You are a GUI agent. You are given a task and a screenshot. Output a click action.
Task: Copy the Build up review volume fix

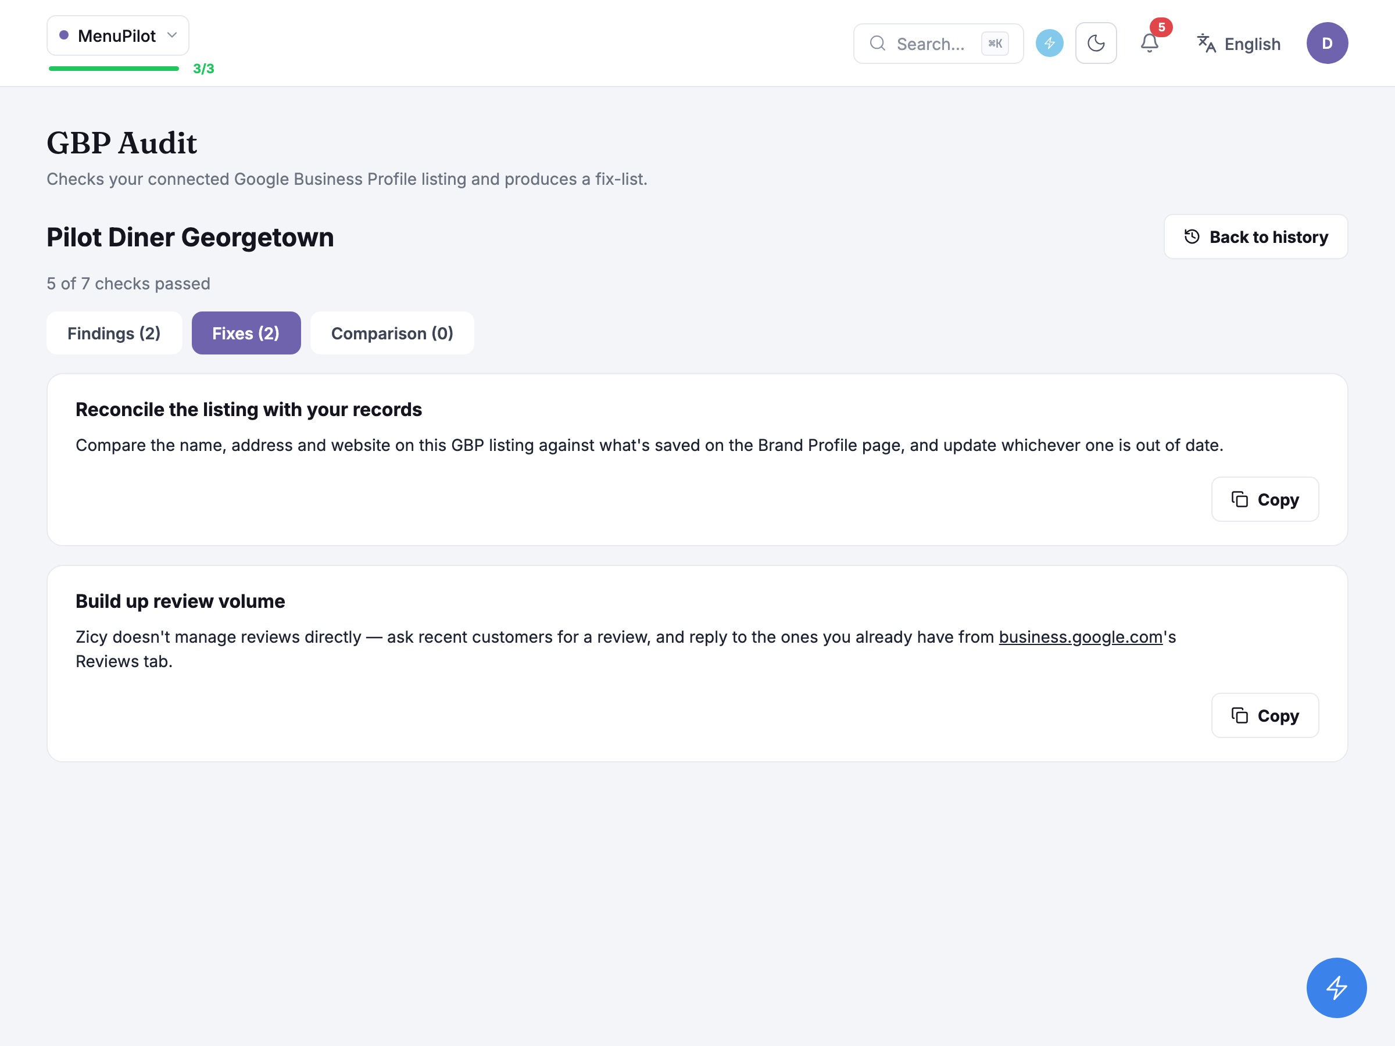pyautogui.click(x=1264, y=715)
